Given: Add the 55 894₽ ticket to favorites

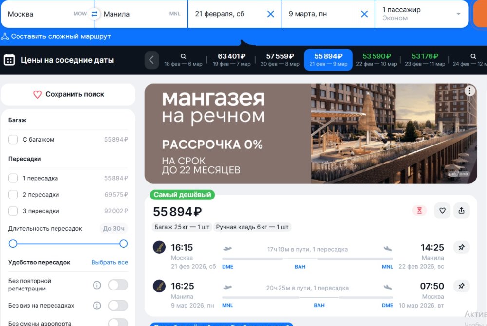Looking at the screenshot, I should [442, 211].
